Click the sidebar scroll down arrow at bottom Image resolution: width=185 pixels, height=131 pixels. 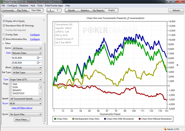pos(44,123)
